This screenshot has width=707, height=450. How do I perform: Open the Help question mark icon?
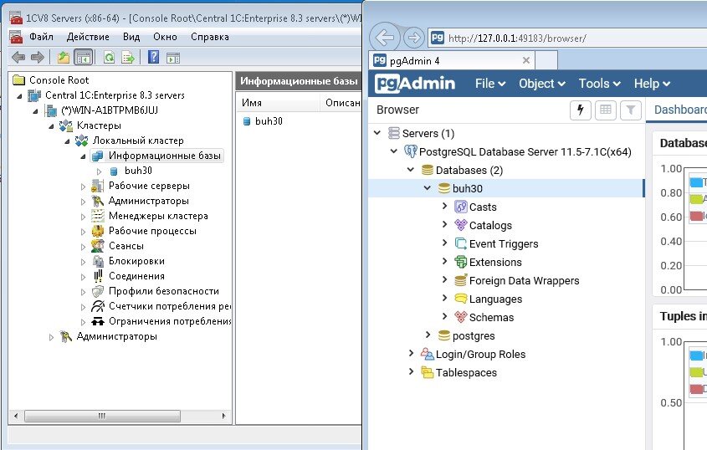[x=153, y=57]
